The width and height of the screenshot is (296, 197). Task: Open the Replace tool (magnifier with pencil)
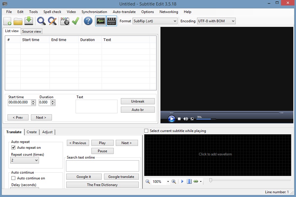pyautogui.click(x=52, y=21)
